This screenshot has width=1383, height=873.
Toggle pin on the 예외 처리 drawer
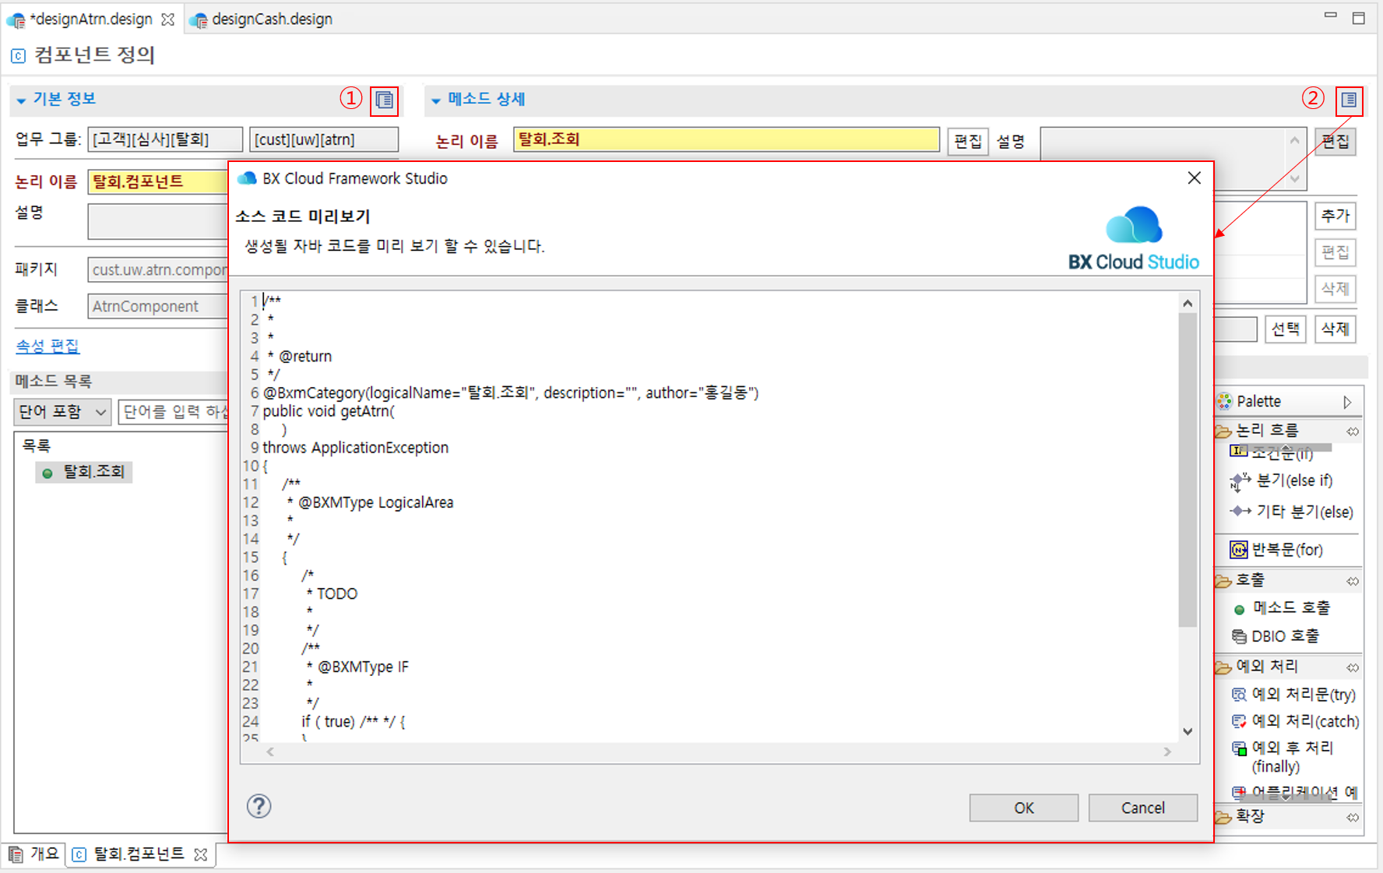pyautogui.click(x=1353, y=667)
